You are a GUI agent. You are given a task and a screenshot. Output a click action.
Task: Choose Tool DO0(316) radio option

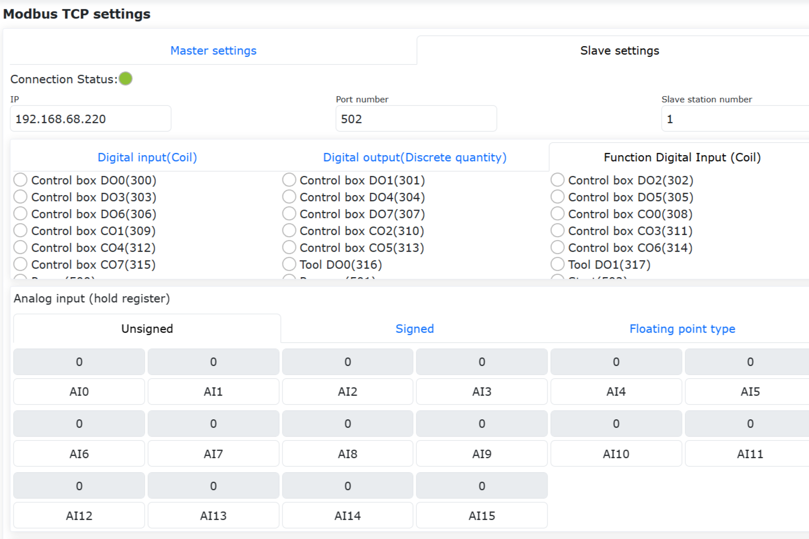[x=289, y=264]
